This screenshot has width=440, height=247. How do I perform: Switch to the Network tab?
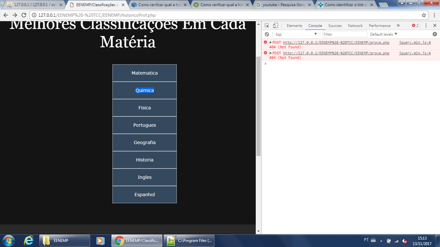[x=355, y=26]
